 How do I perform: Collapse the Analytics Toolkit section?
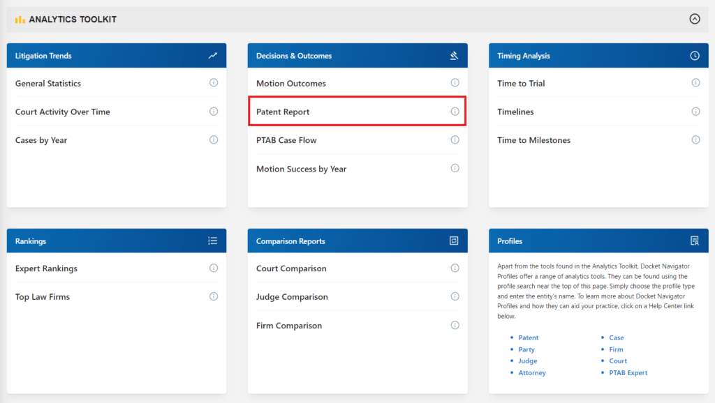pyautogui.click(x=695, y=19)
